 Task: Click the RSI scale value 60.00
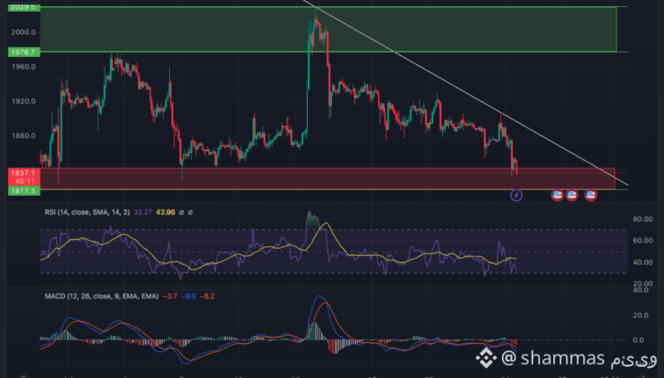click(x=642, y=240)
